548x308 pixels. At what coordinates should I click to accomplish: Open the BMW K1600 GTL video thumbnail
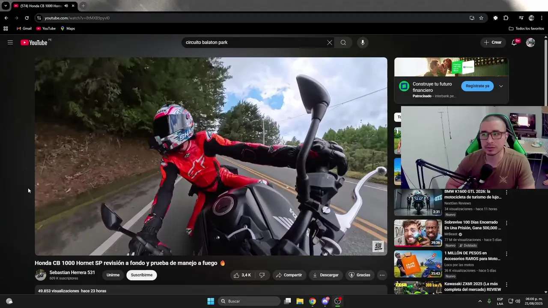418,202
